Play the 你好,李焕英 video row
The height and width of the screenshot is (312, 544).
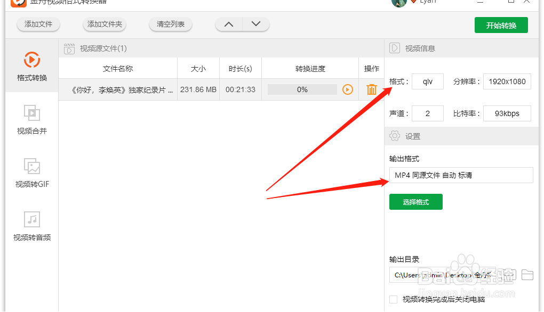tap(348, 89)
